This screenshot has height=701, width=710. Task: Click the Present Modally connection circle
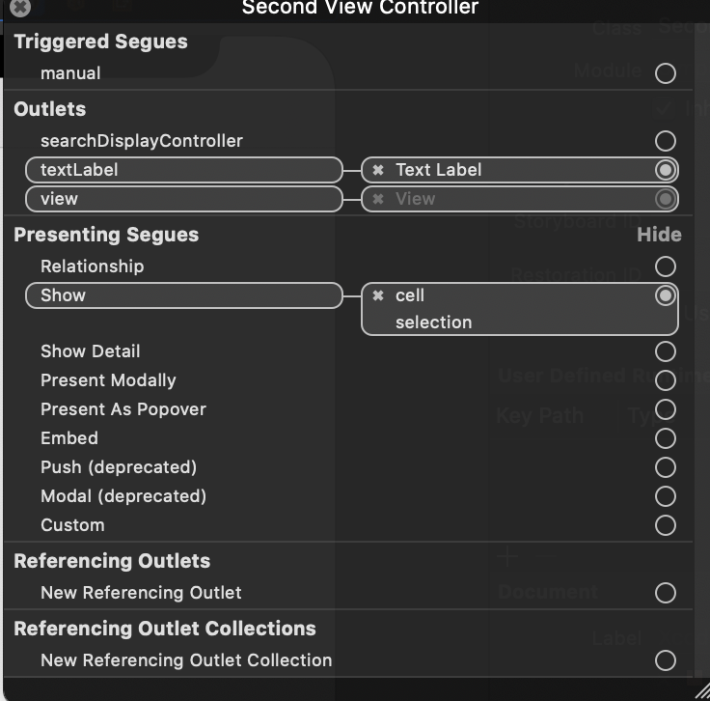coord(666,380)
